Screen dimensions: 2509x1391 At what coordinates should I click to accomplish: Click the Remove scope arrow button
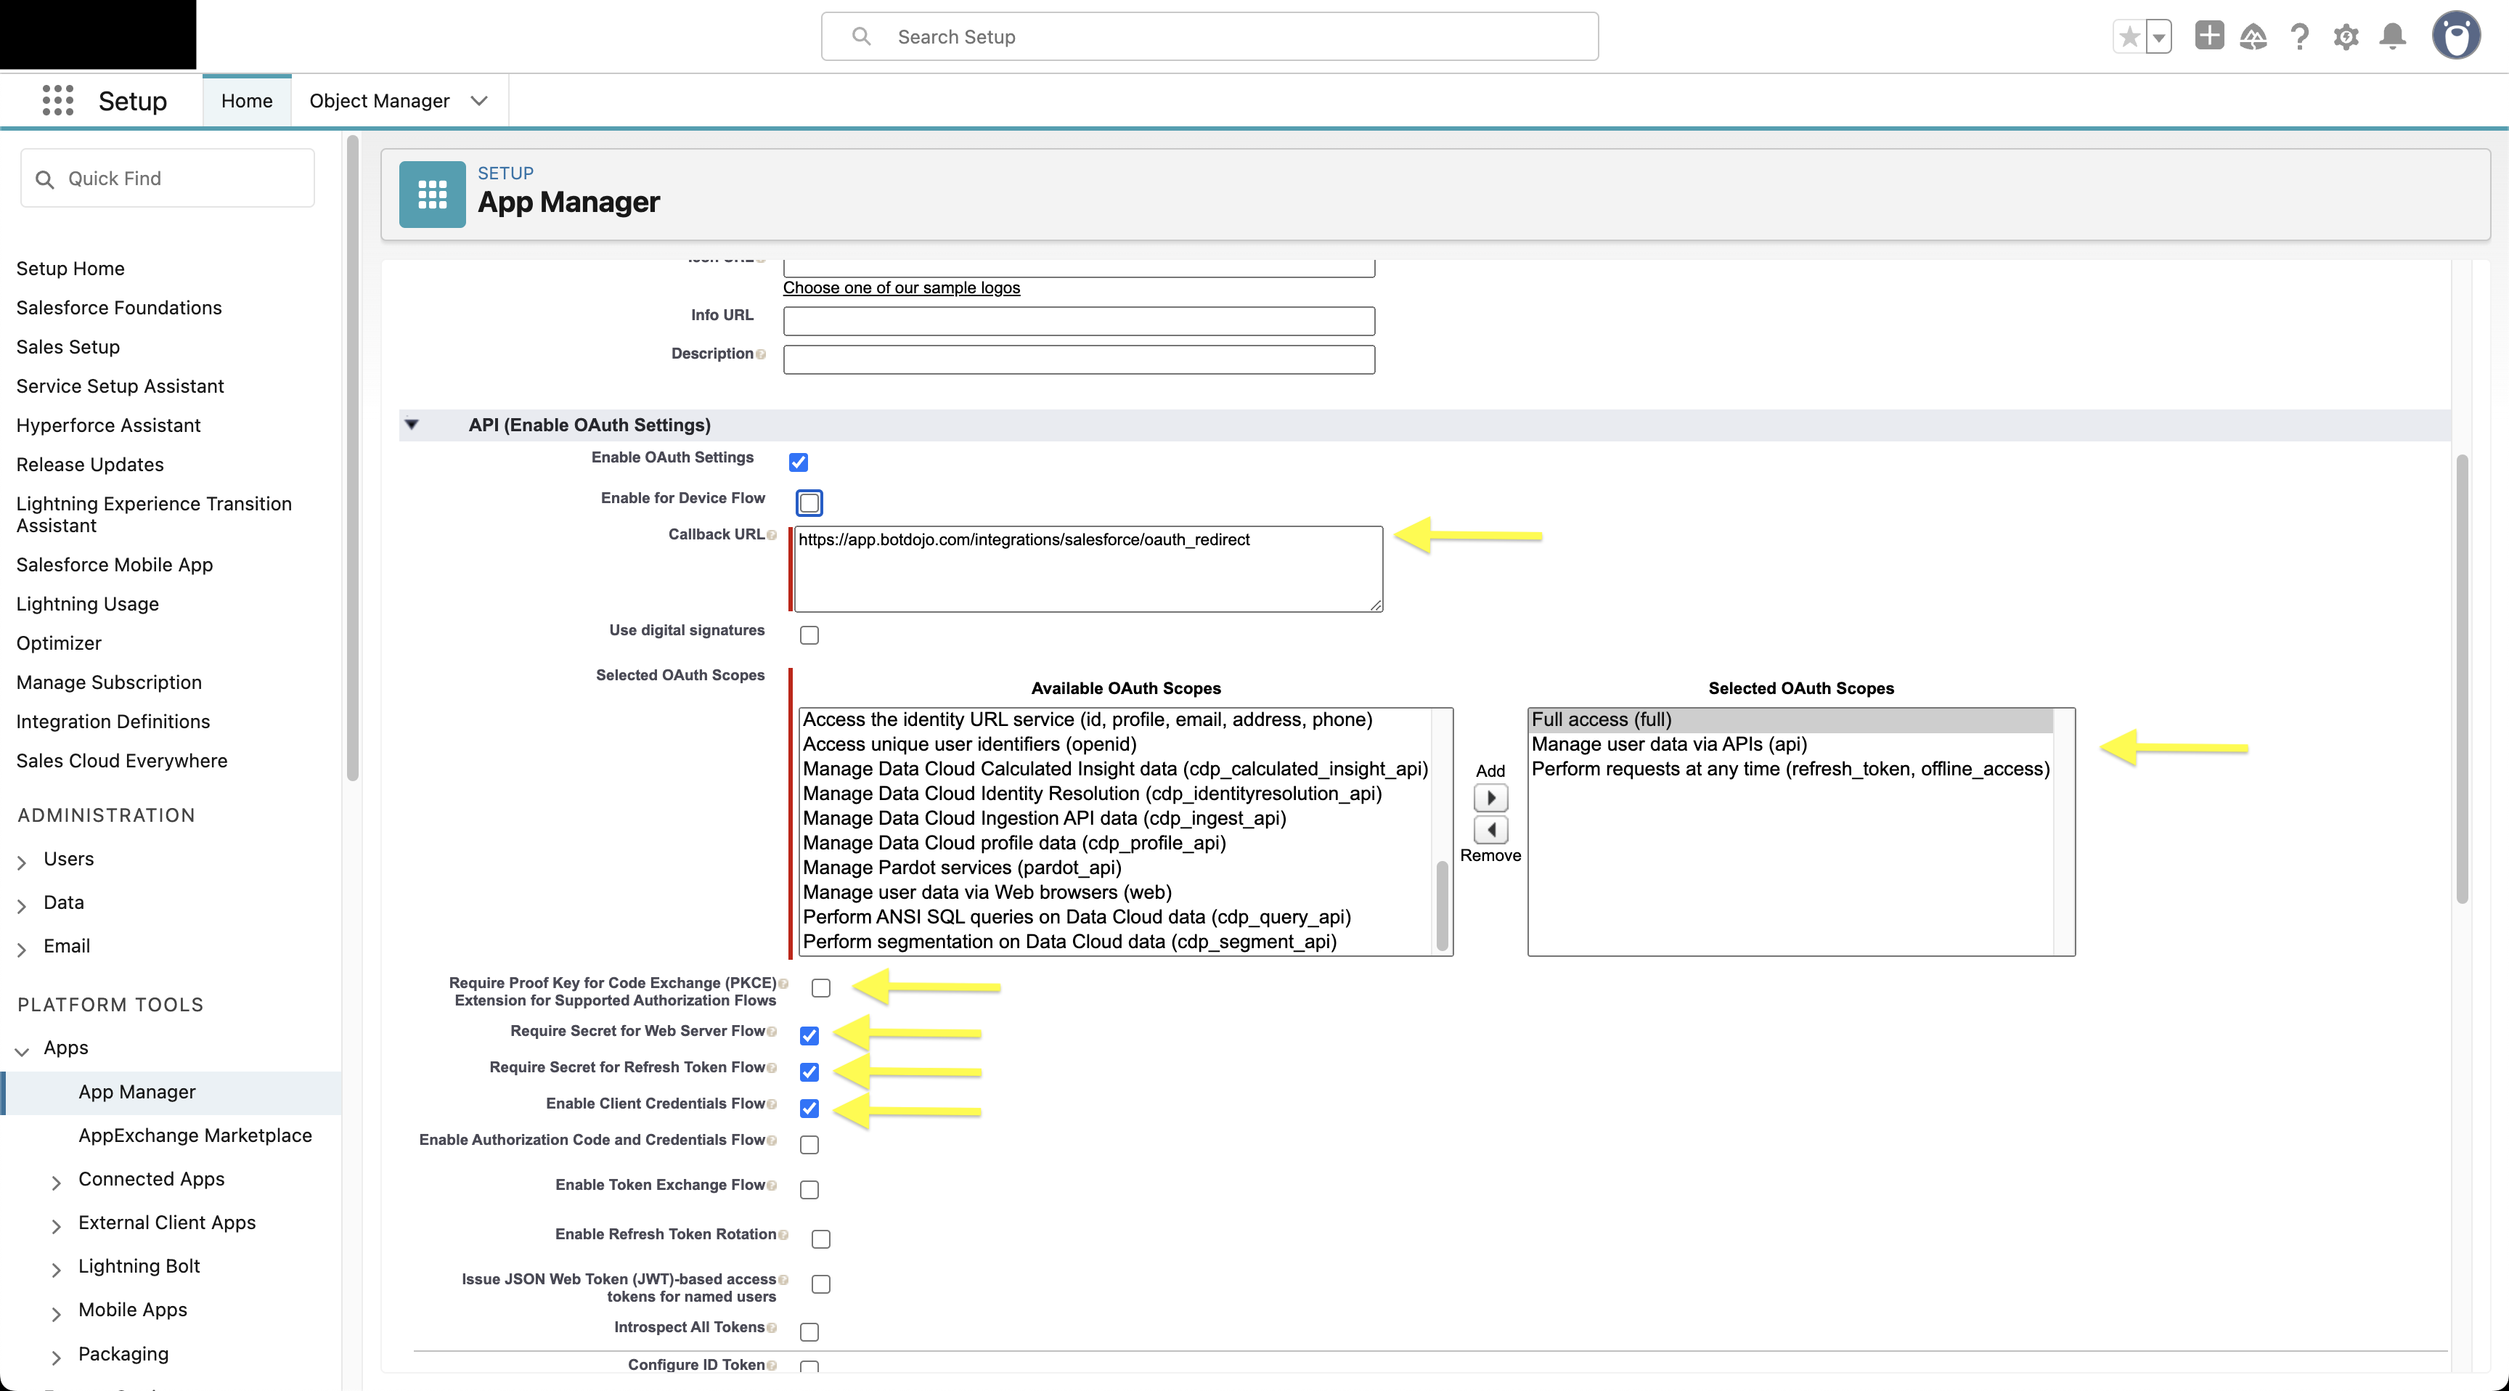[1491, 830]
